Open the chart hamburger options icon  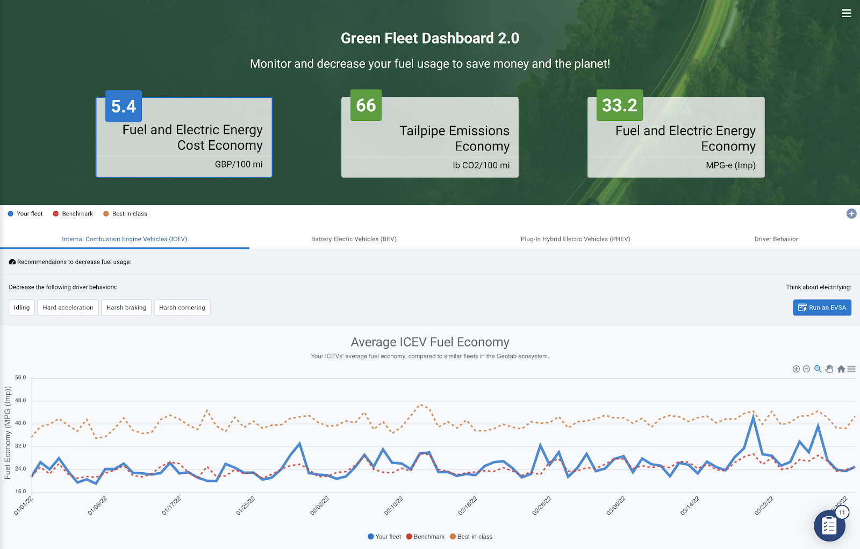(x=852, y=369)
